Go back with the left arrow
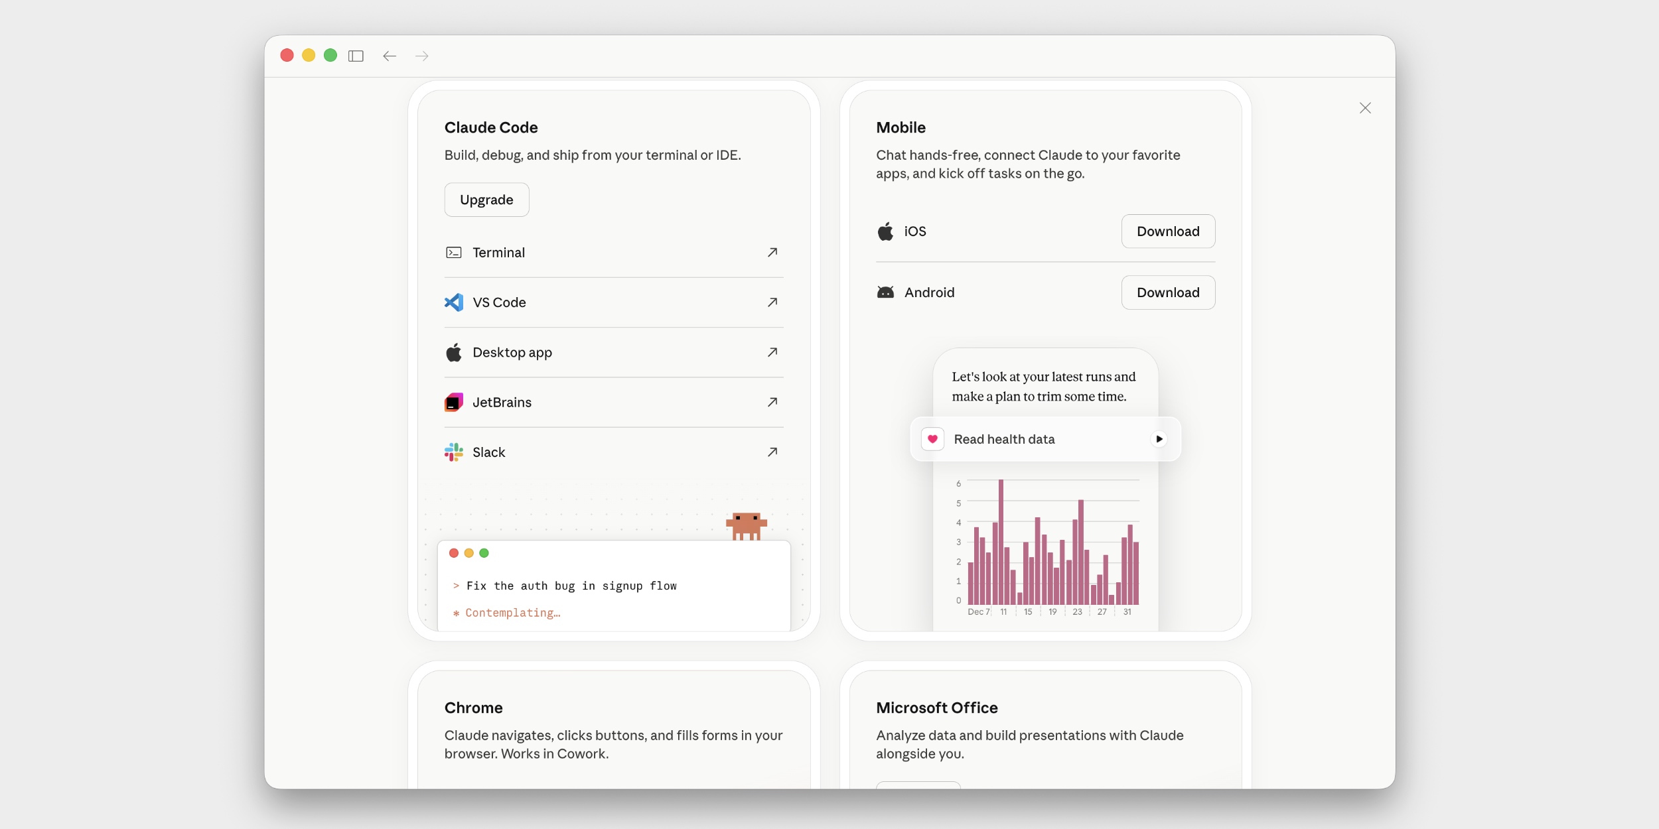The width and height of the screenshot is (1659, 829). (x=390, y=56)
